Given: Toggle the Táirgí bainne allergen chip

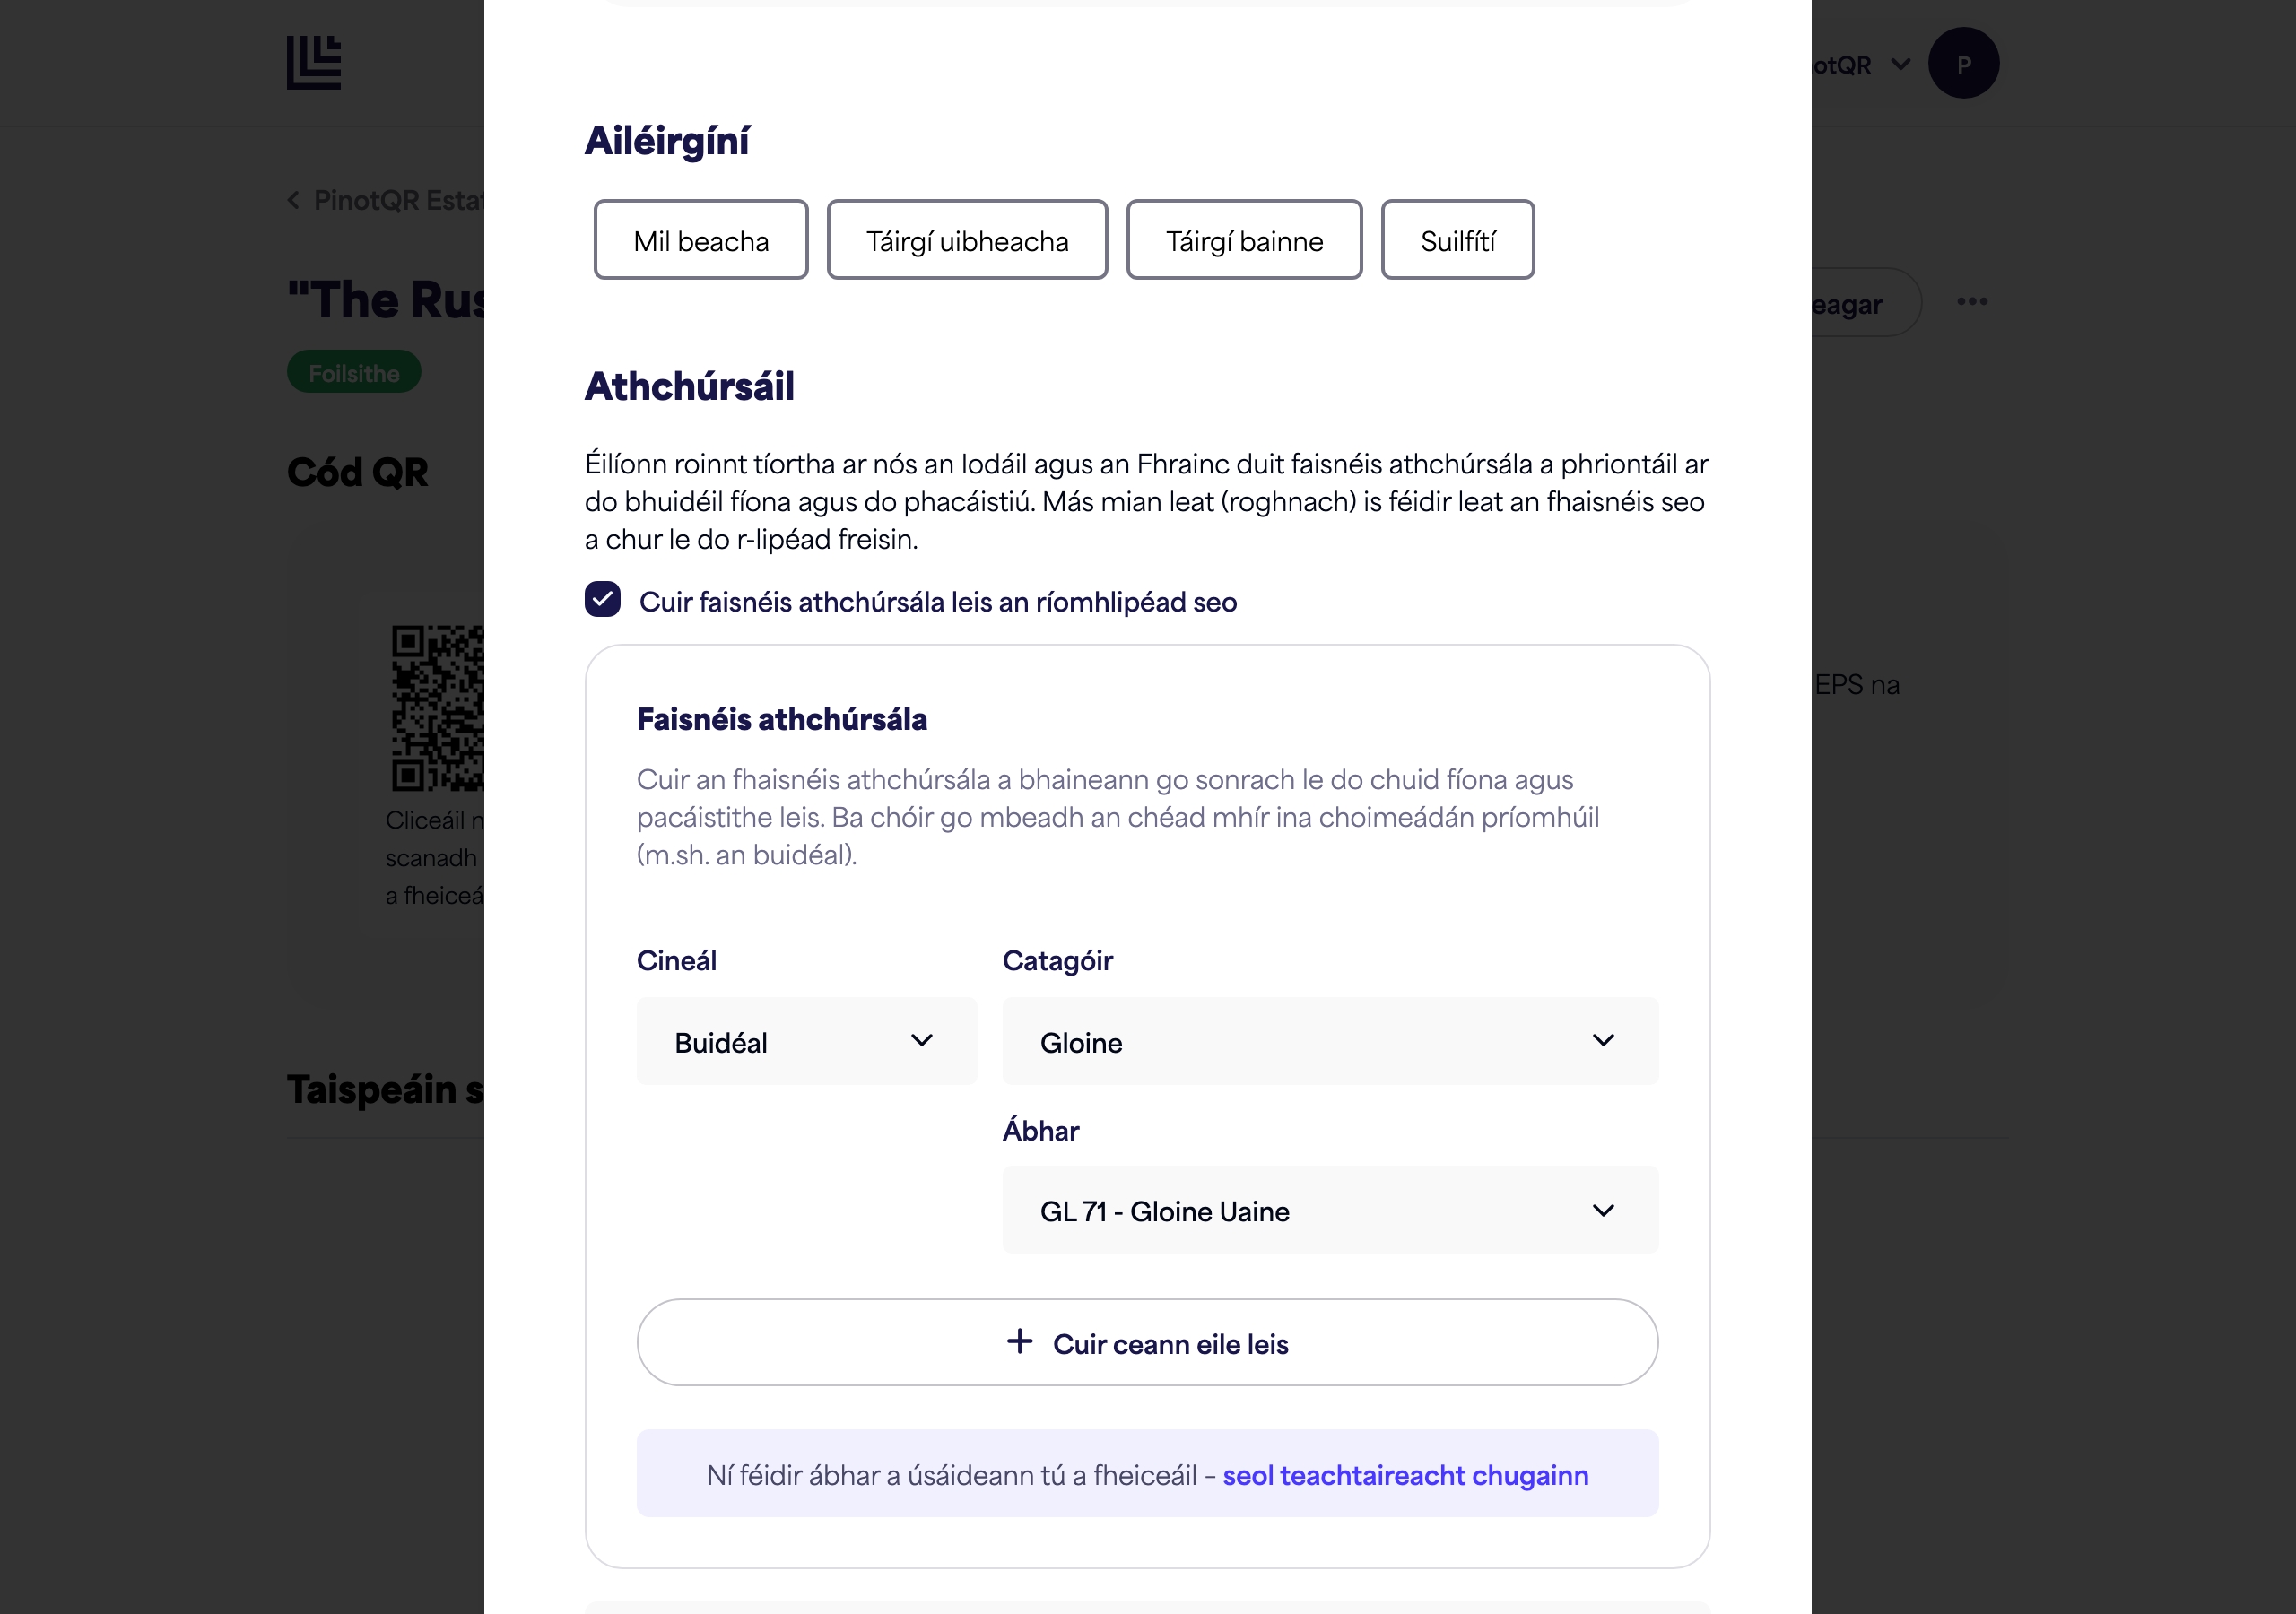Looking at the screenshot, I should pyautogui.click(x=1244, y=240).
